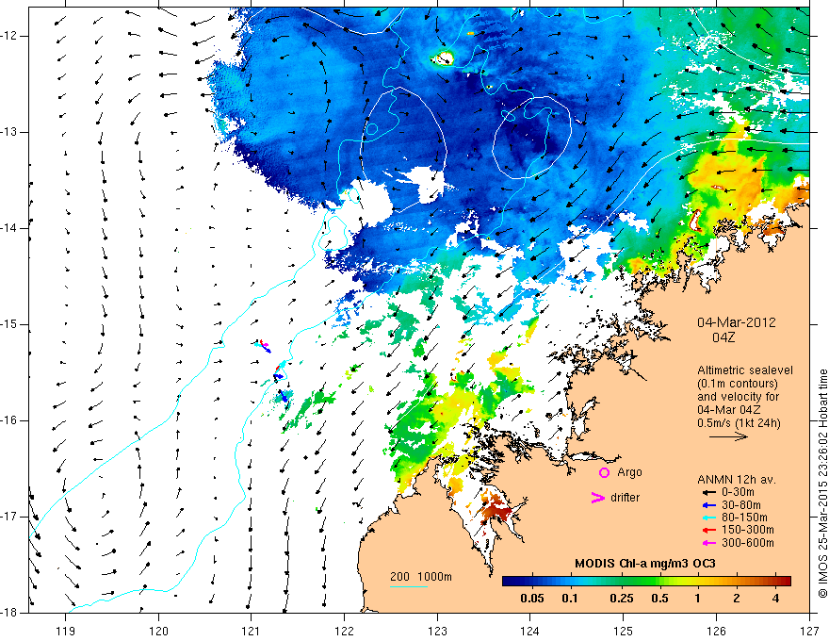Viewport: 829px width, 641px height.
Task: Click the colorbar tick label '2'
Action: tap(737, 599)
